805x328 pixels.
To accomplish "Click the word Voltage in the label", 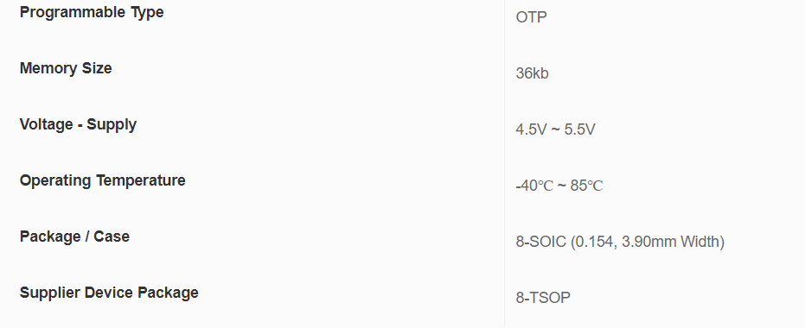I will [x=46, y=124].
